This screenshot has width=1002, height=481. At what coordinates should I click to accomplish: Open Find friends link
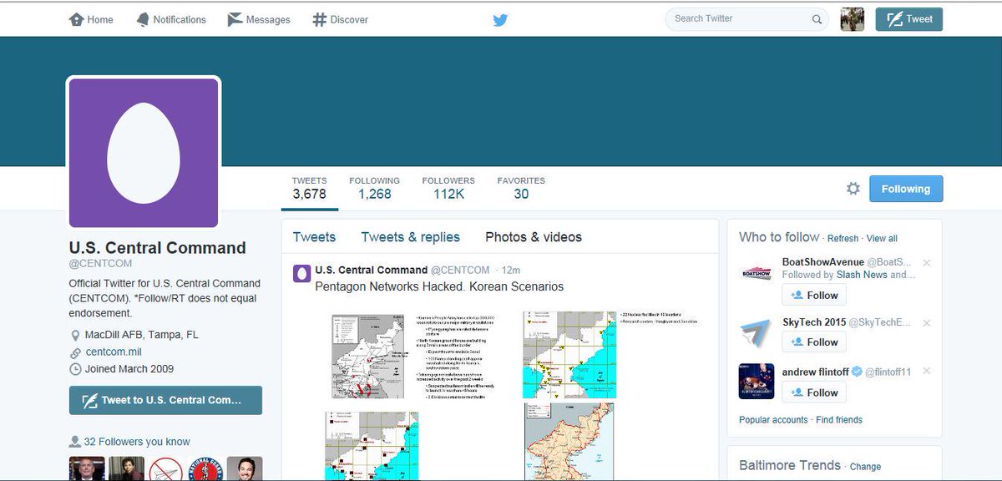tap(839, 420)
